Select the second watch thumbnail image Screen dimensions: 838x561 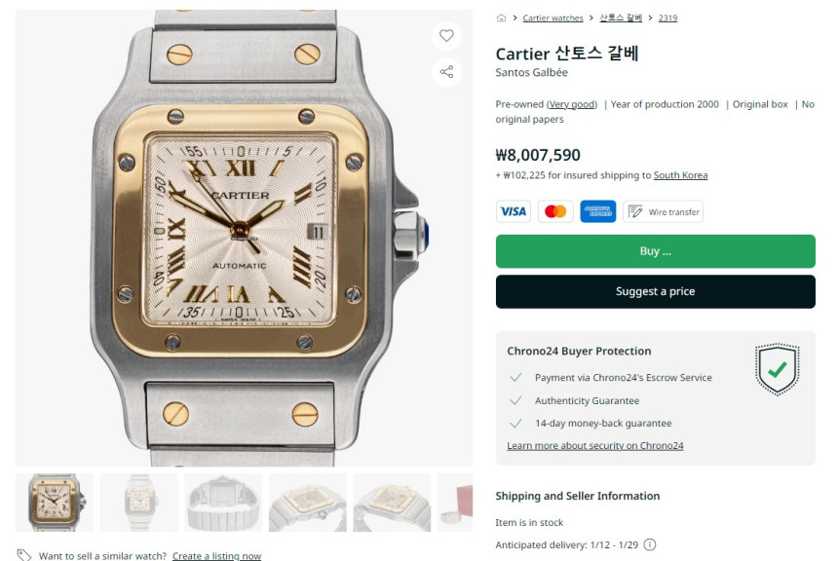pyautogui.click(x=139, y=503)
